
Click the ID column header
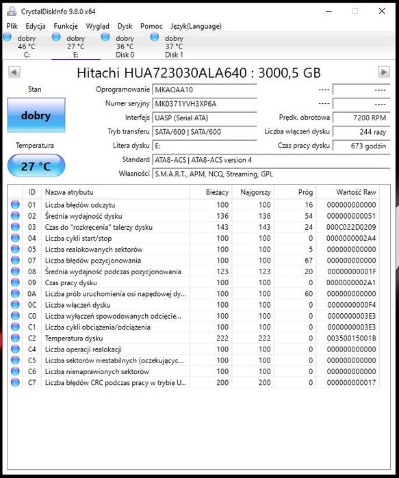click(x=31, y=192)
